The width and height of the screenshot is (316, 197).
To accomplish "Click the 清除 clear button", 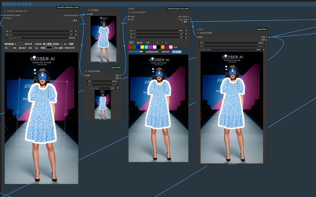I will [15, 48].
